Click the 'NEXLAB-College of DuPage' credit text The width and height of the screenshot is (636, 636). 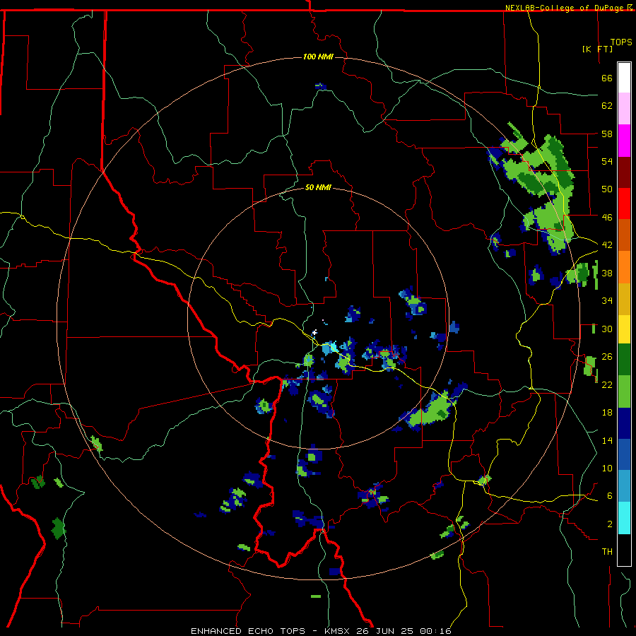[x=565, y=8]
